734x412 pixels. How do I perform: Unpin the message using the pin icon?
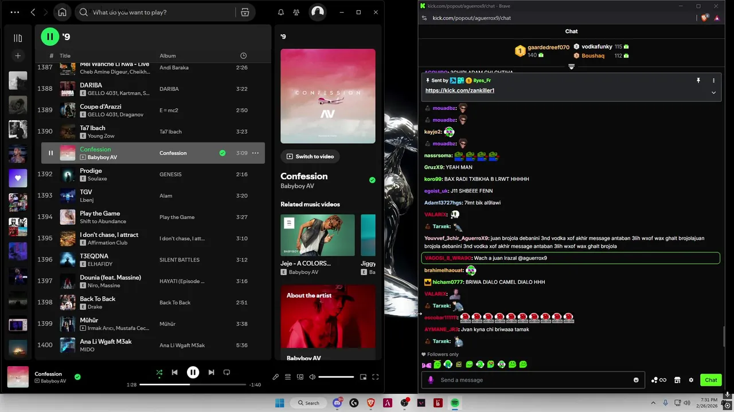click(698, 81)
